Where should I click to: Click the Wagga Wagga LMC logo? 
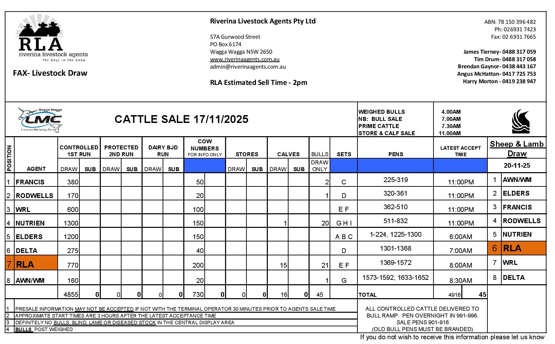[40, 120]
